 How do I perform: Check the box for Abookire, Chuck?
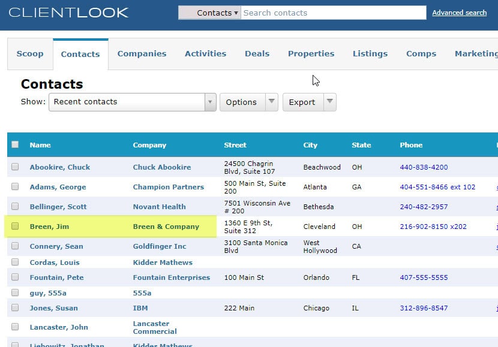(15, 167)
